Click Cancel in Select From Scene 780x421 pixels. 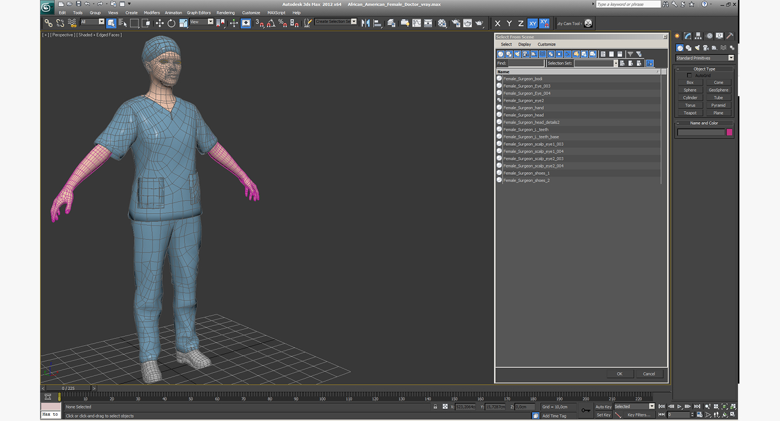click(649, 374)
